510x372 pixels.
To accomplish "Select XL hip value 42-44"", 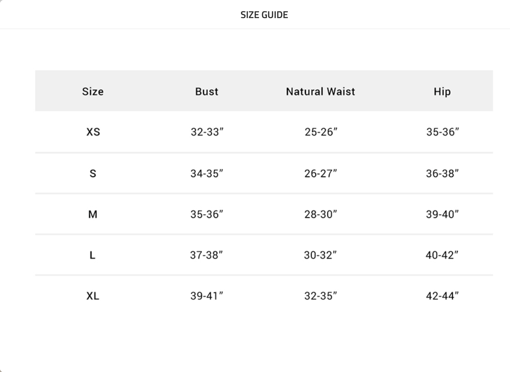I will pyautogui.click(x=442, y=296).
